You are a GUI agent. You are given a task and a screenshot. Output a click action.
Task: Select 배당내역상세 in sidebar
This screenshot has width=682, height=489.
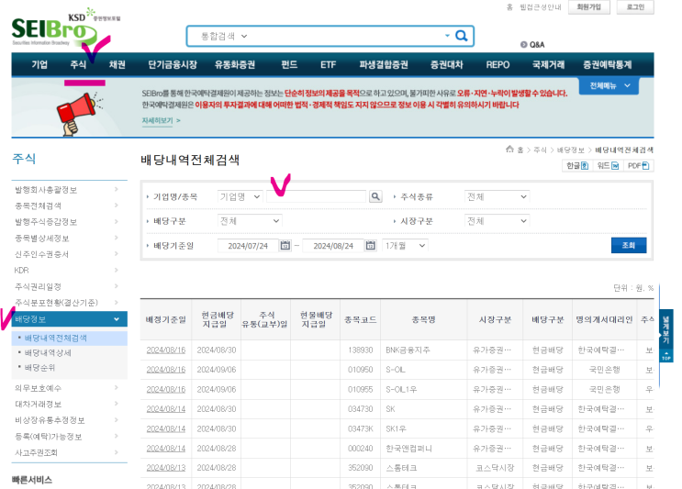48,352
